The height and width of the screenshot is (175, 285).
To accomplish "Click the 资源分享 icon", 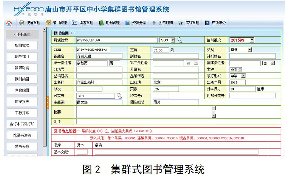I will point(127,23).
